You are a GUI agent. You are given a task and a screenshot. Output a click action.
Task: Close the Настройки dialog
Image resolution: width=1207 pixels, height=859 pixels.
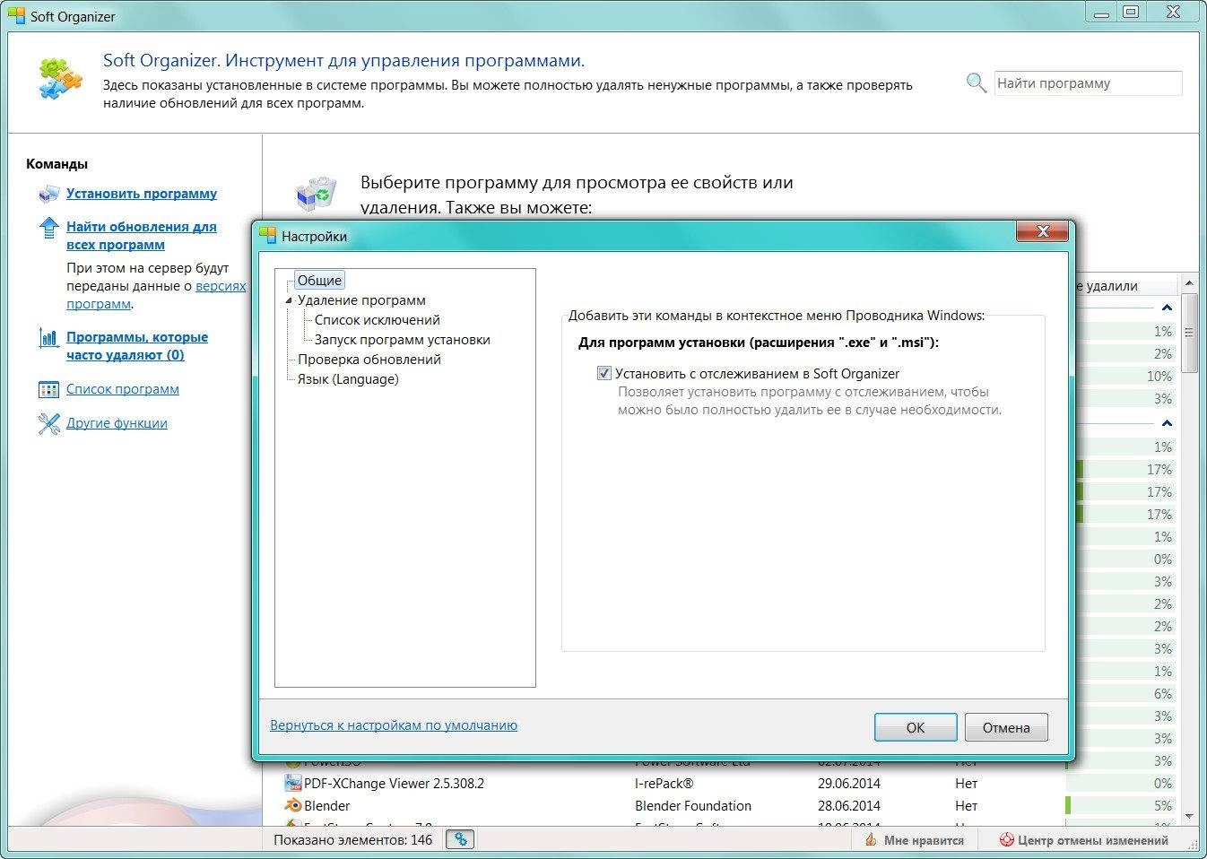(x=1042, y=231)
